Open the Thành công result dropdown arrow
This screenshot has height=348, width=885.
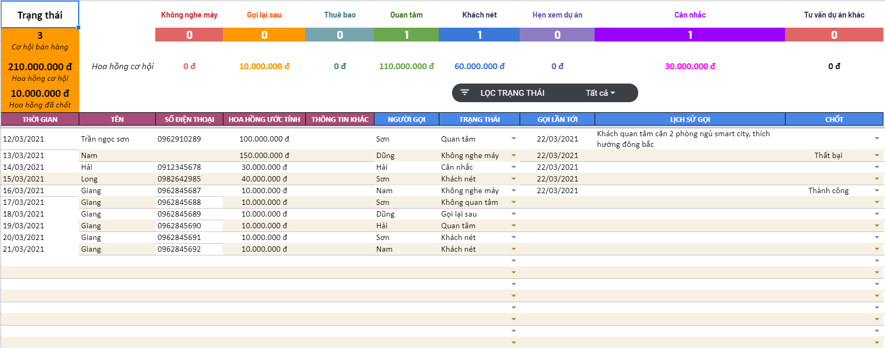(x=876, y=190)
